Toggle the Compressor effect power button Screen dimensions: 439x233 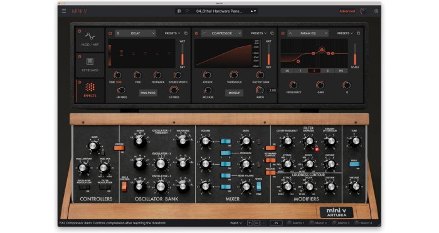196,33
